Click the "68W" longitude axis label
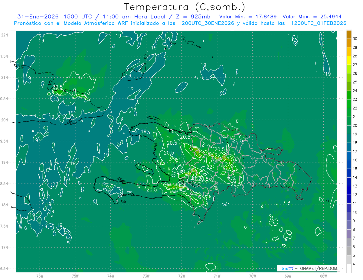Image resolution: width=363 pixels, height=280 pixels. (x=323, y=276)
